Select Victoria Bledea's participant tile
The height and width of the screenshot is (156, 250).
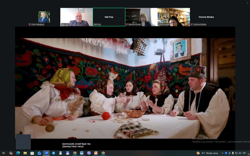coord(206,17)
